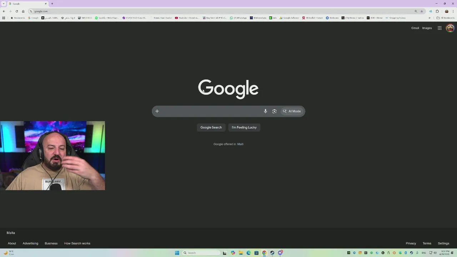Click the Chrome taskbar icon
457x257 pixels.
pyautogui.click(x=264, y=253)
